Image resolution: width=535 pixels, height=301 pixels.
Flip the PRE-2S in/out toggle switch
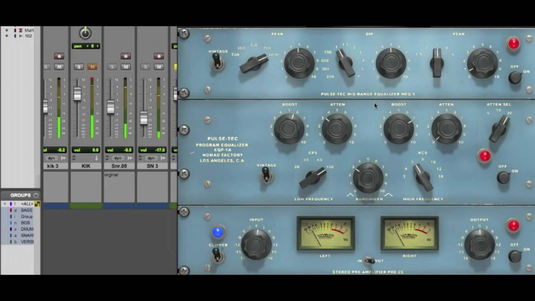coord(368,261)
